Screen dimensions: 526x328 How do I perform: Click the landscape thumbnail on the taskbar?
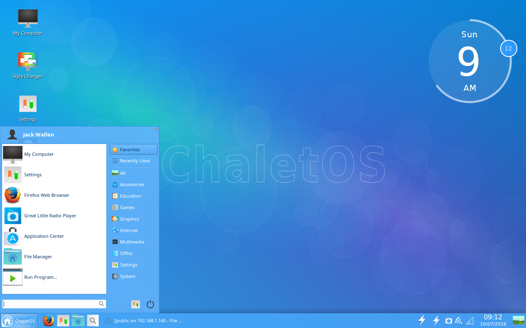click(x=518, y=320)
